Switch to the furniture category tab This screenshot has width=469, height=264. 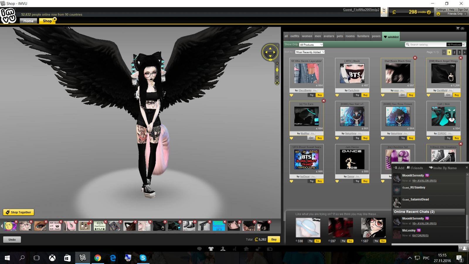point(363,36)
